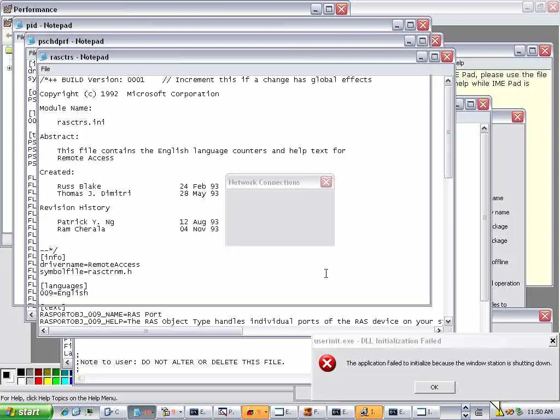This screenshot has width=560, height=420.
Task: Click rasctrs Notepad horizontal scroll right arrow
Action: (439, 331)
